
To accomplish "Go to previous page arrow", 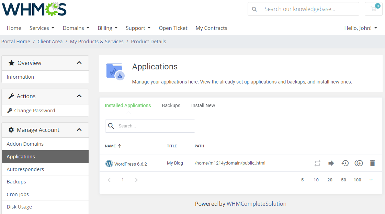I will pos(109,180).
